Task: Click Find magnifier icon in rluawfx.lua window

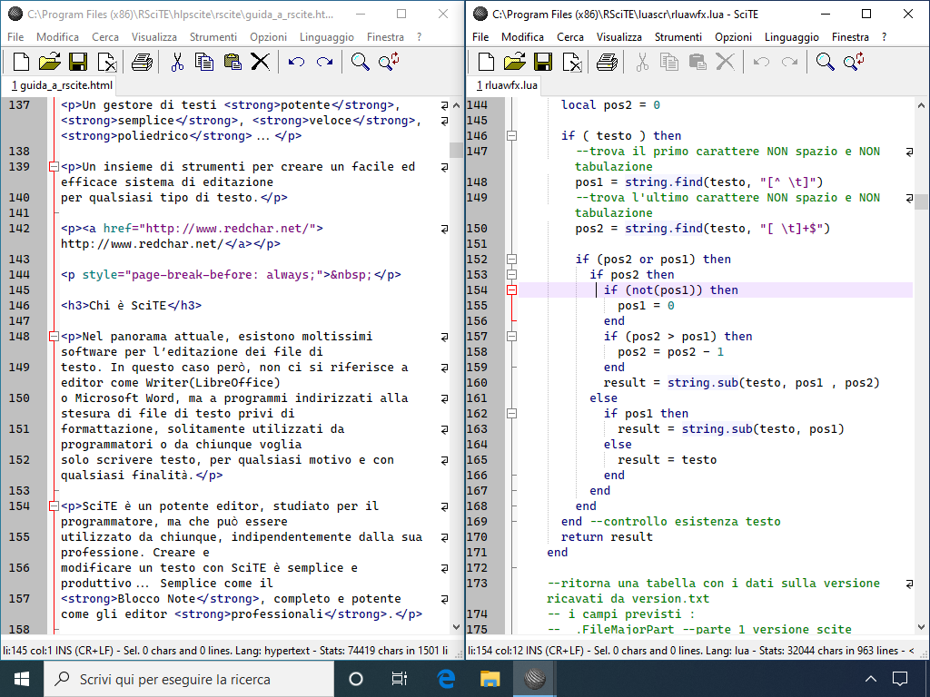Action: pyautogui.click(x=825, y=62)
